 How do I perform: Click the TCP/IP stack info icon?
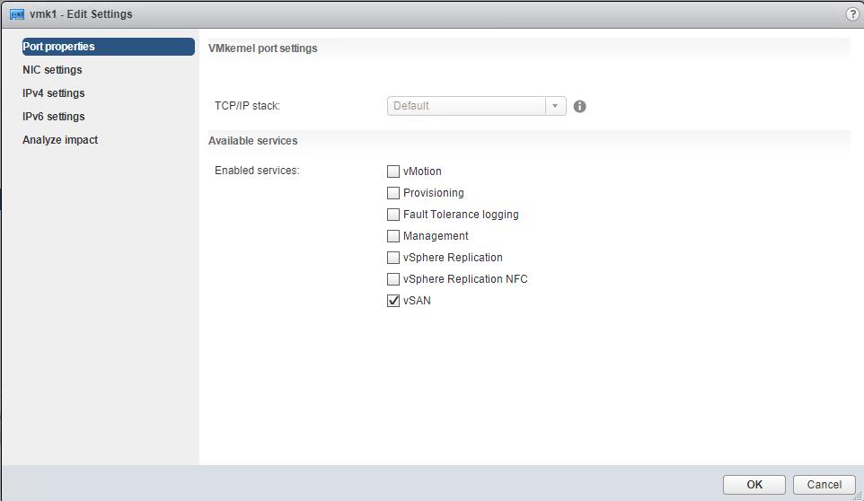(x=579, y=106)
